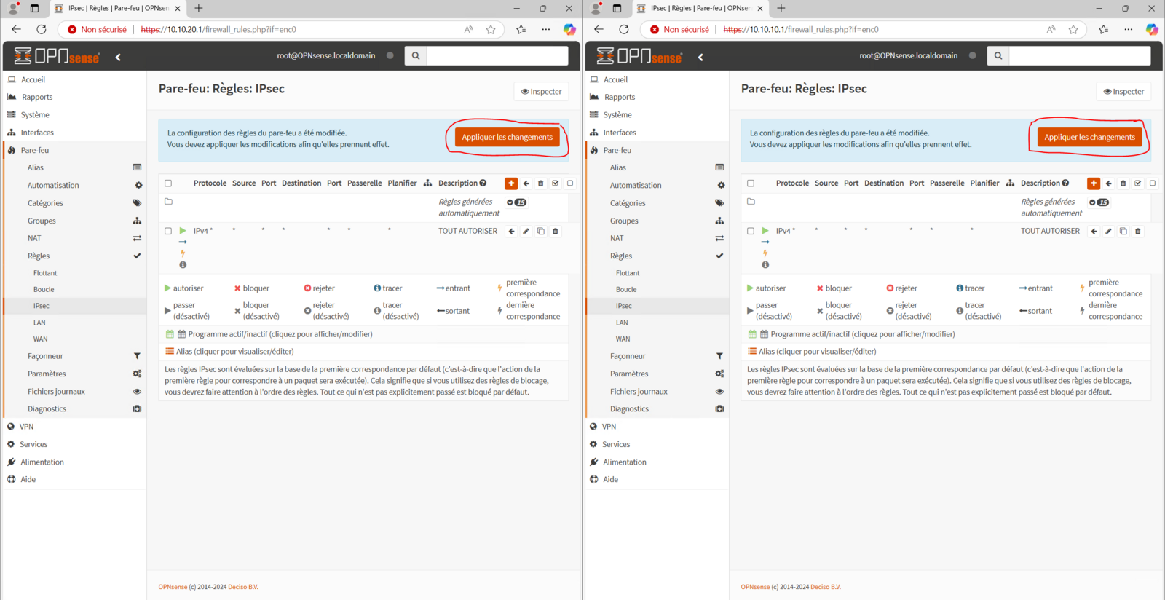Check the select-all rules checkbox in left window

[x=168, y=183]
